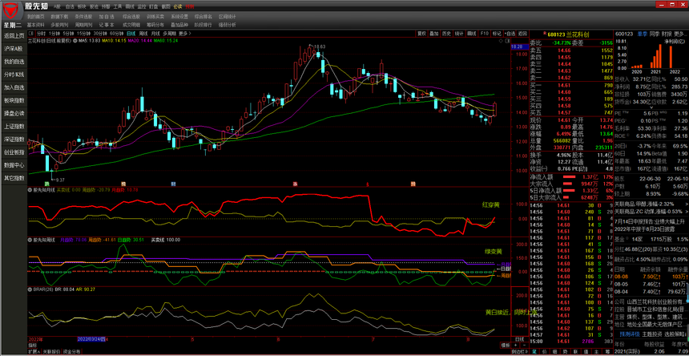Expand the 更多 > period options
The height and width of the screenshot is (356, 689).
point(185,34)
